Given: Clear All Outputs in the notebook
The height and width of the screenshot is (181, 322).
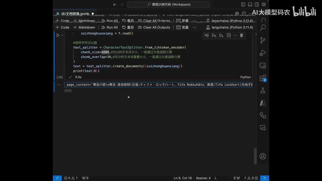Looking at the screenshot, I should [x=154, y=27].
